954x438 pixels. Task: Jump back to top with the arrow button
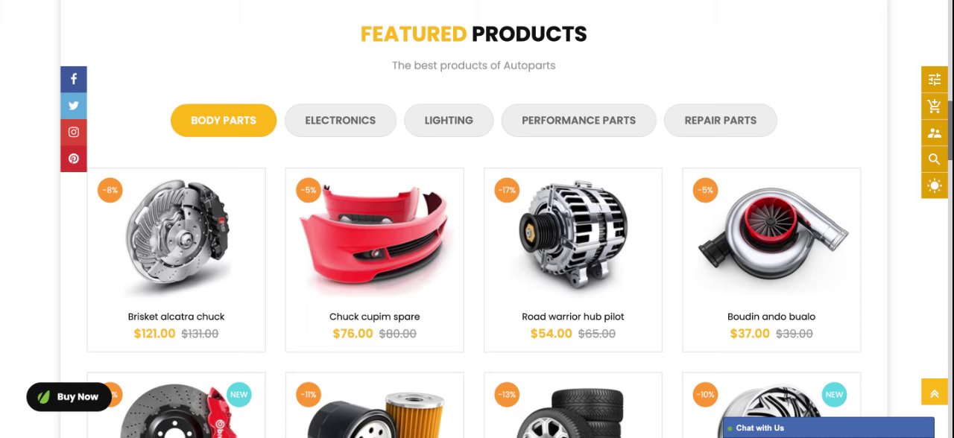pos(935,393)
